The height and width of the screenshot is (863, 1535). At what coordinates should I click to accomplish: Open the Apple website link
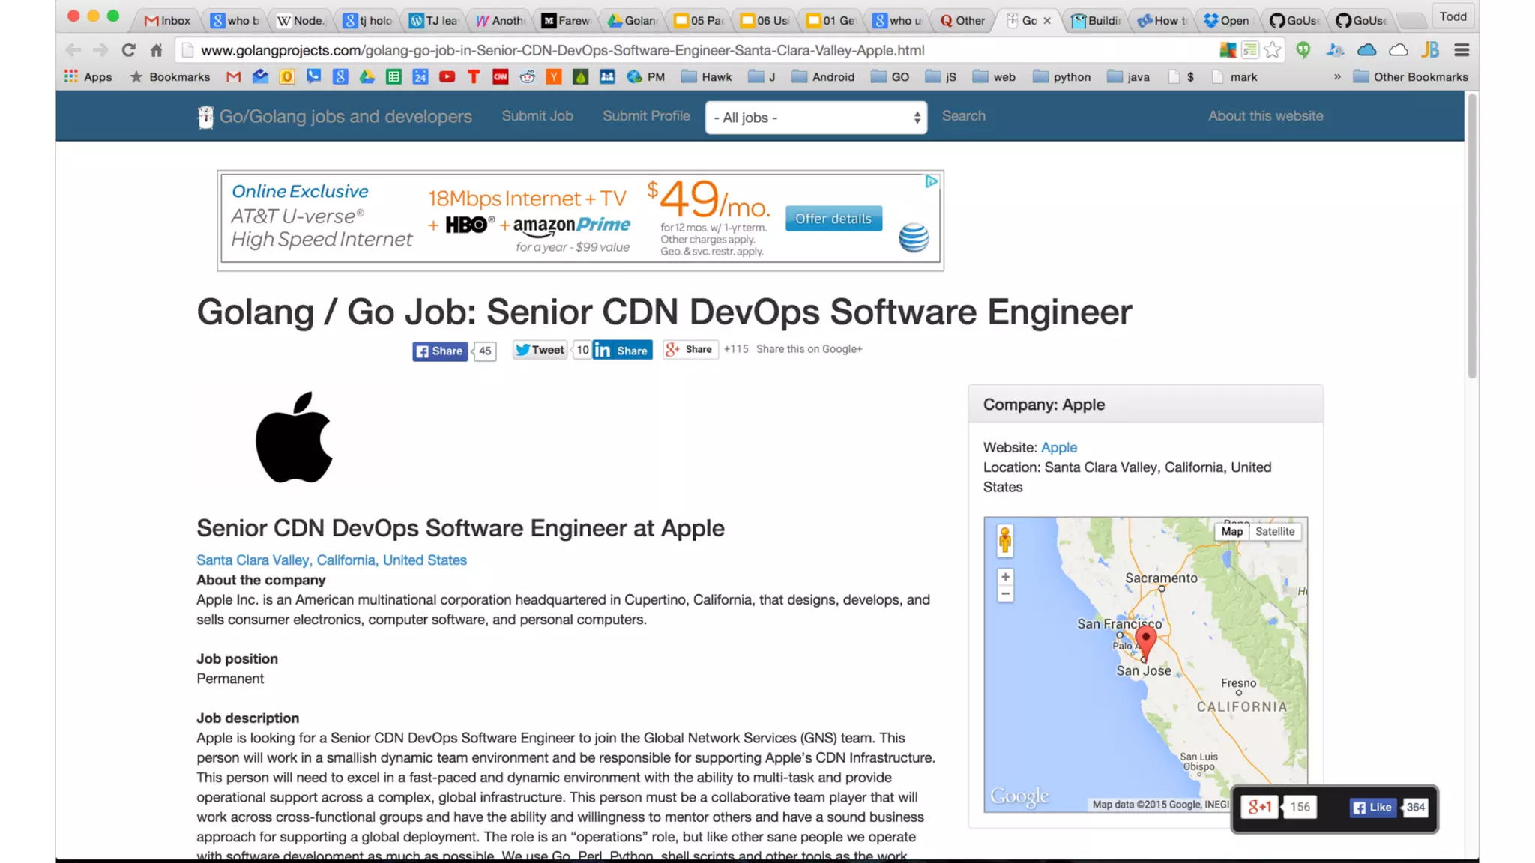pyautogui.click(x=1058, y=447)
